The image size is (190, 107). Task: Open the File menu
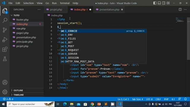[11, 3]
